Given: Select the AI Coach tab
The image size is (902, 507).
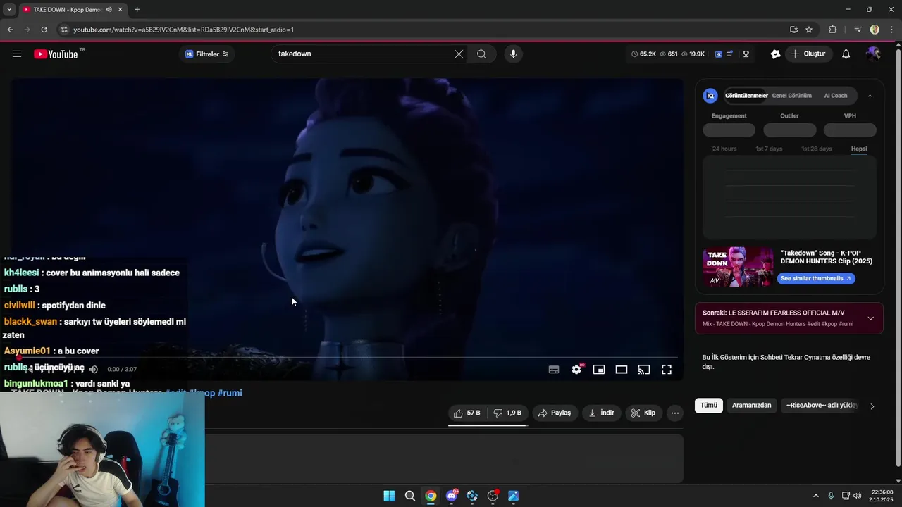Looking at the screenshot, I should tap(836, 96).
